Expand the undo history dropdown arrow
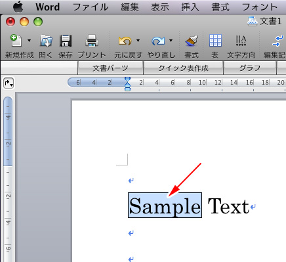Viewport: 286px width, 262px height. point(138,41)
